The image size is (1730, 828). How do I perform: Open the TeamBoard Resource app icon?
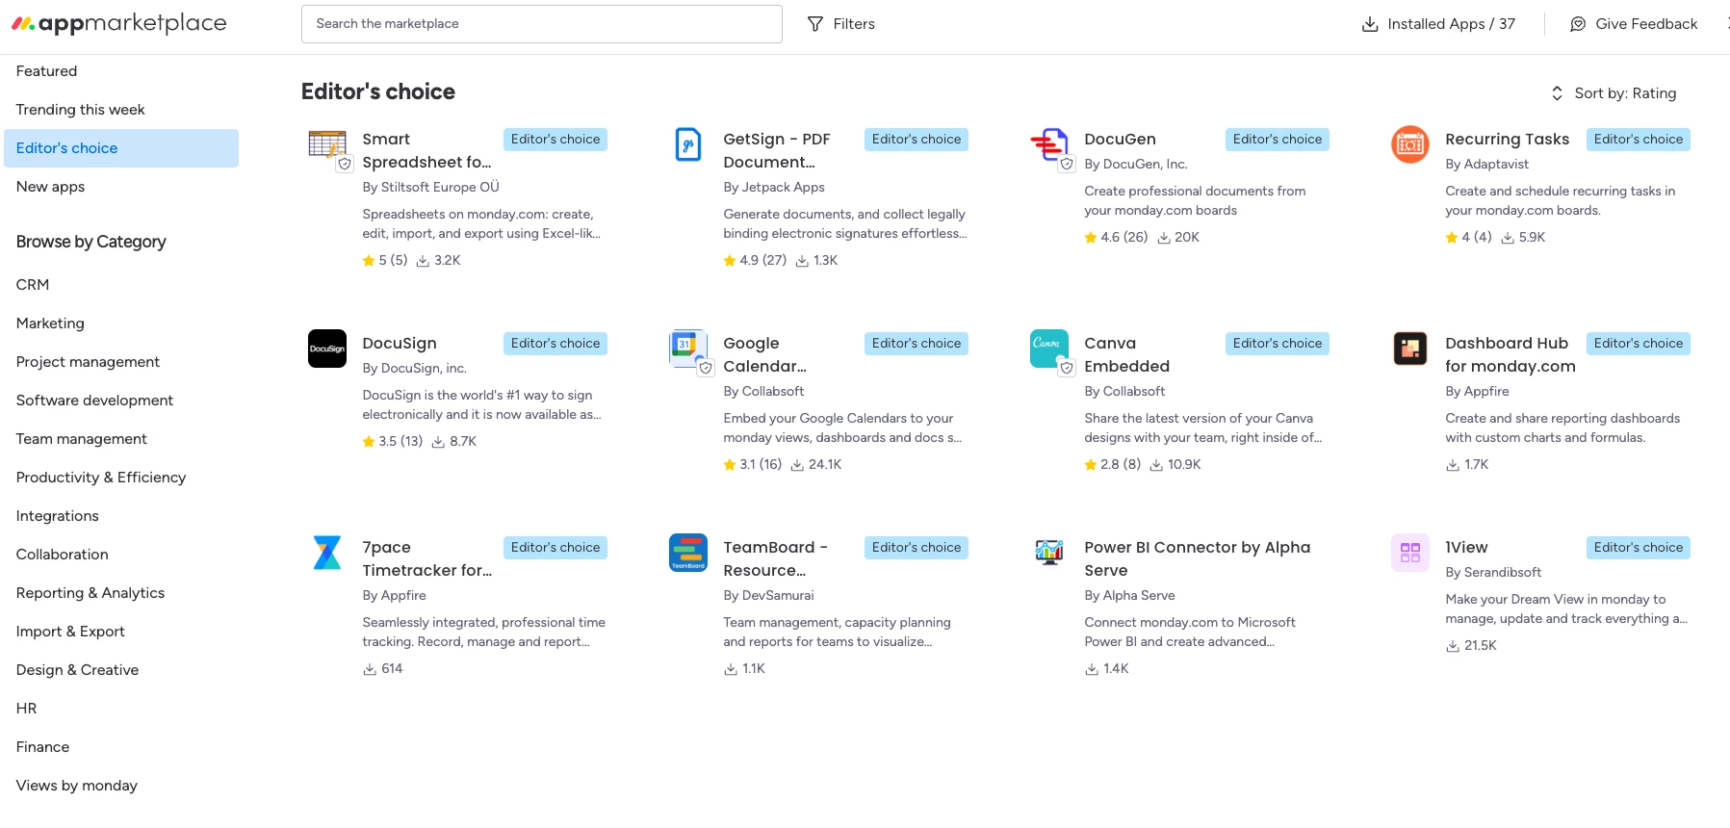click(x=688, y=553)
